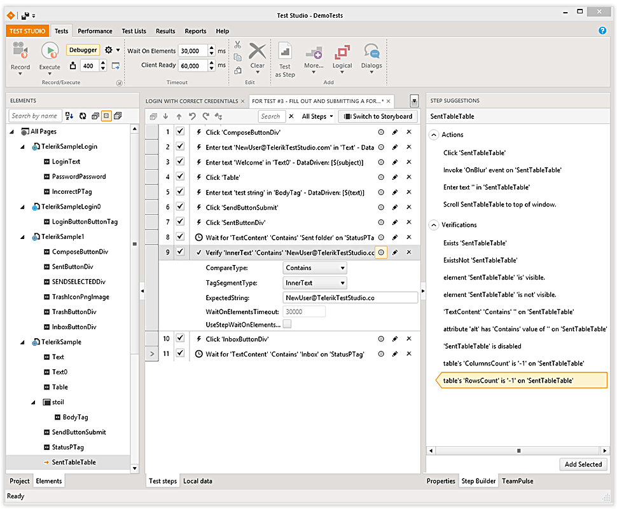Collapse the Actions suggestions section

[434, 135]
